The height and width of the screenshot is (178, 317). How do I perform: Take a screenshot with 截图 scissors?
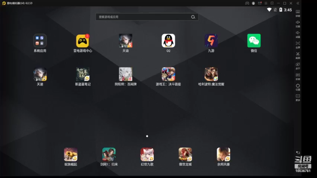[x=298, y=55]
